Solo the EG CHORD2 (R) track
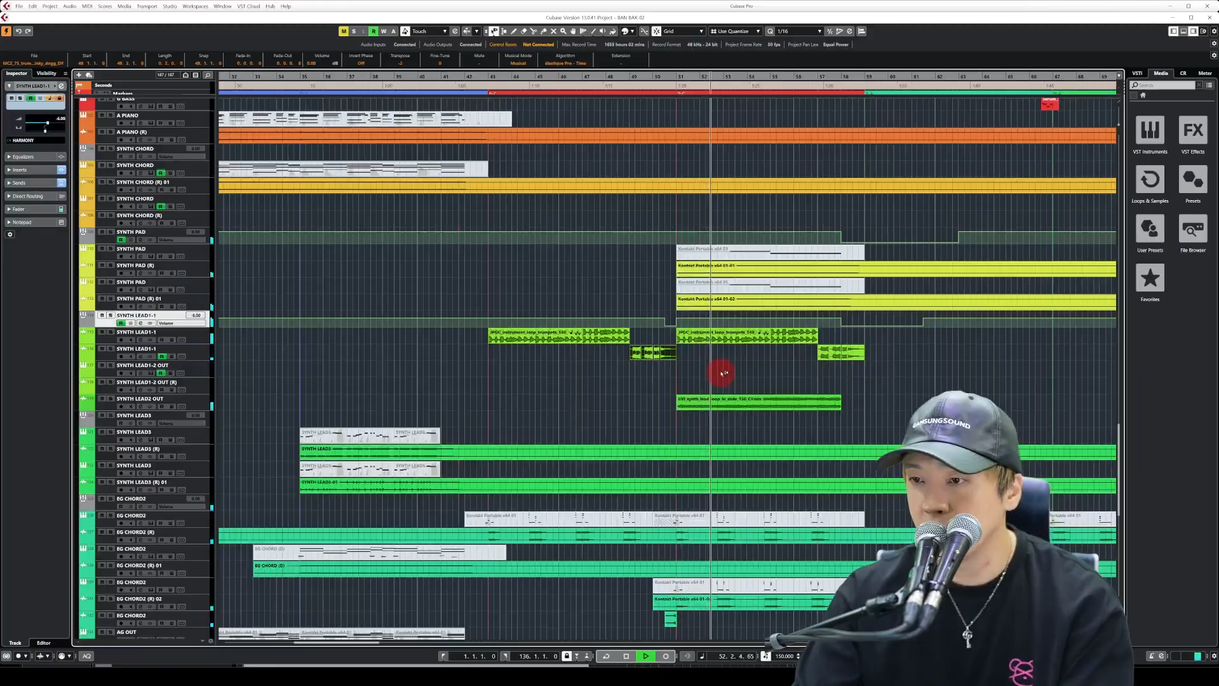The height and width of the screenshot is (686, 1219). pos(110,532)
